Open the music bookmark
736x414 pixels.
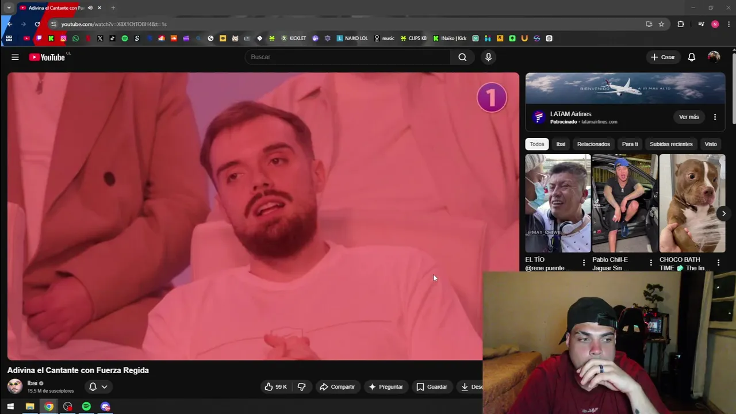coord(384,39)
